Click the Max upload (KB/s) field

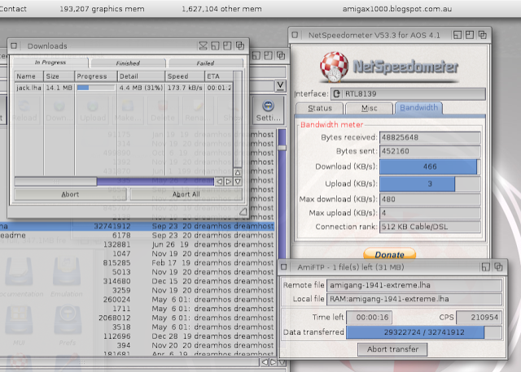[430, 213]
